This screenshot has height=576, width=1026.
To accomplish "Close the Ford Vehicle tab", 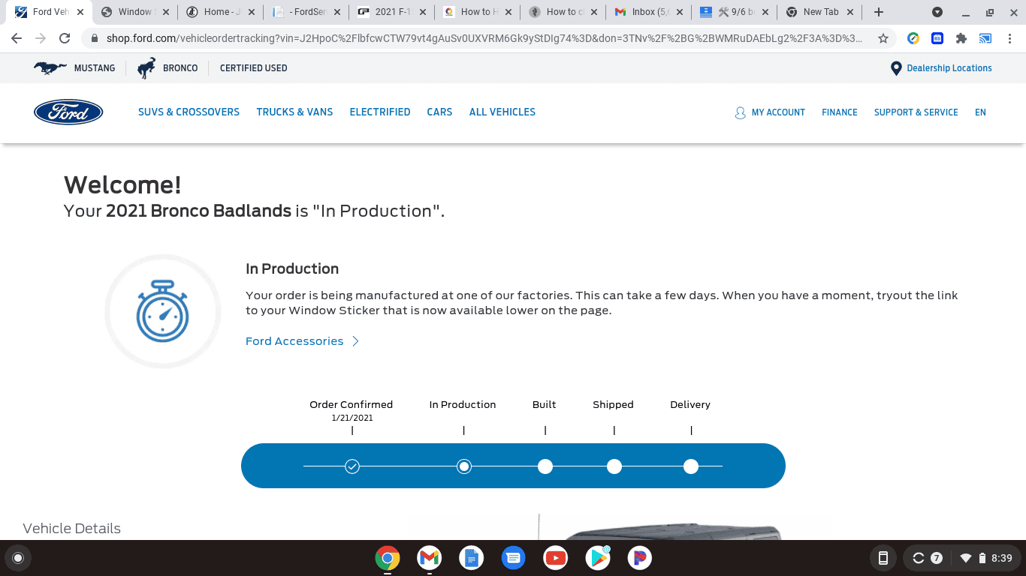I will (80, 12).
